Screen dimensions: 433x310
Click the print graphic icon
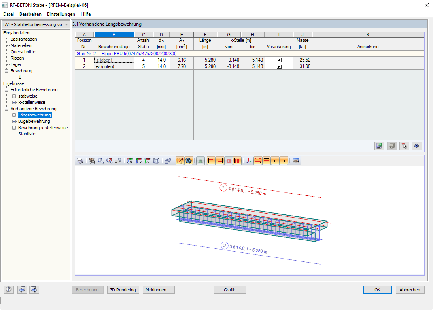pos(80,161)
